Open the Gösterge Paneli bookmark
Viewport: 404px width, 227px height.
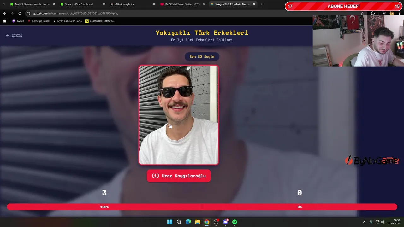[39, 21]
